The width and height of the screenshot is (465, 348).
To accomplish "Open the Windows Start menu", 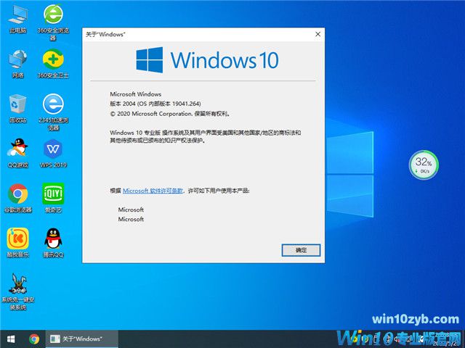I will coord(11,339).
